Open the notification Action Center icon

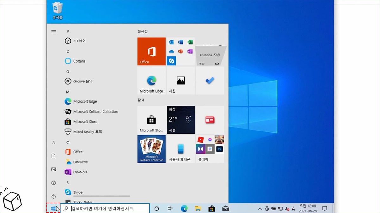click(325, 209)
